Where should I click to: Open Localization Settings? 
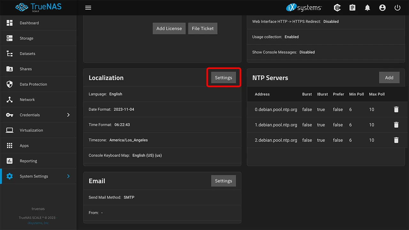point(223,78)
